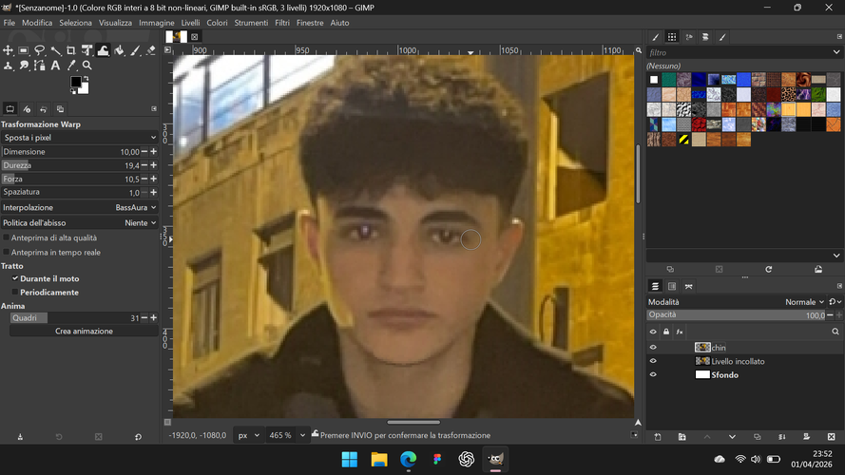Screen dimensions: 845x475
Task: Select the Zoom magnifier tool
Action: coord(86,66)
